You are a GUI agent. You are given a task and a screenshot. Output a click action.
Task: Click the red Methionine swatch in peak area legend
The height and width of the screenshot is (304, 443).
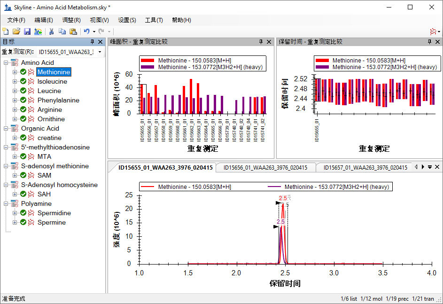tap(148, 61)
